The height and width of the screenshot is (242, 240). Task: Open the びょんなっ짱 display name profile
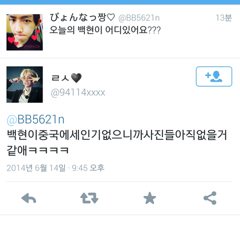tap(82, 18)
